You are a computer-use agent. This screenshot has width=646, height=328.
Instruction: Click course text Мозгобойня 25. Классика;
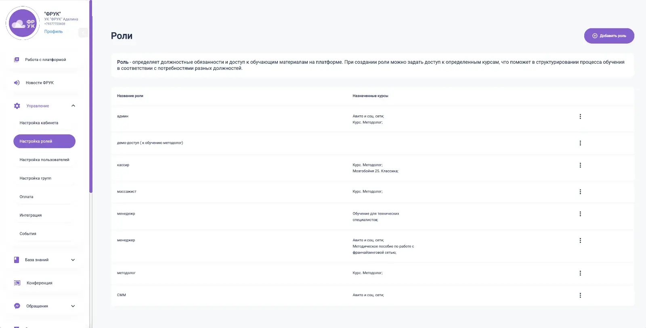point(375,171)
